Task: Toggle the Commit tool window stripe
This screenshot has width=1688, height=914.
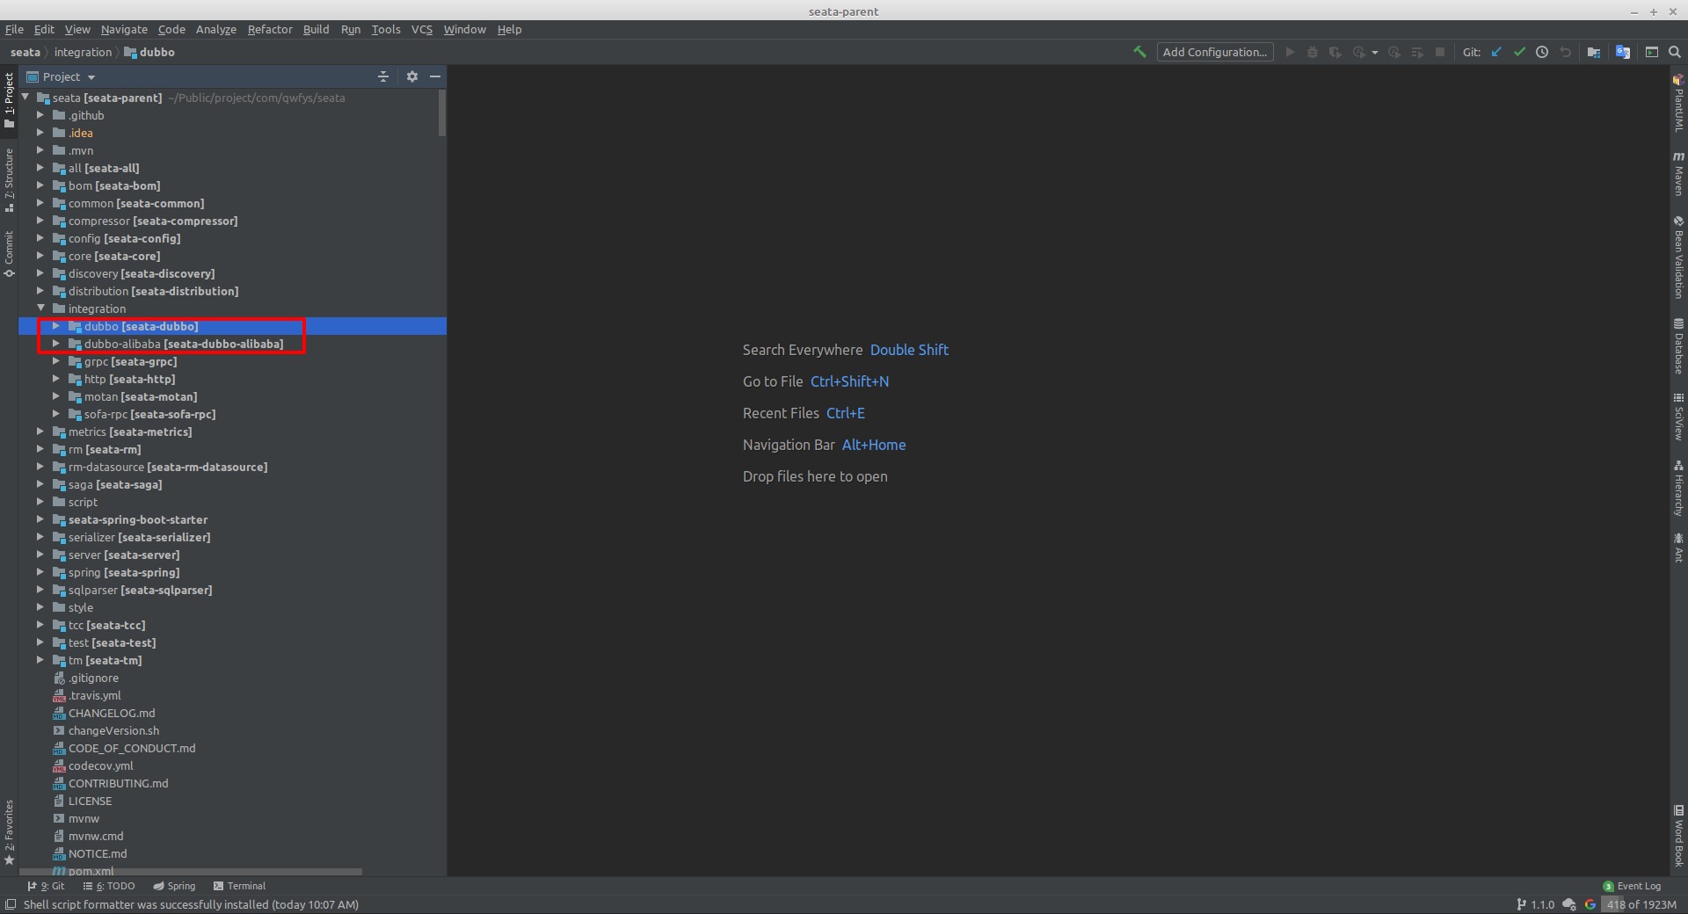Action: coord(9,254)
